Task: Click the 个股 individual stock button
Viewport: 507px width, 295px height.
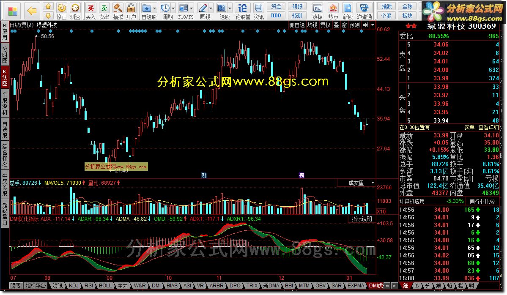Action: click(x=386, y=16)
